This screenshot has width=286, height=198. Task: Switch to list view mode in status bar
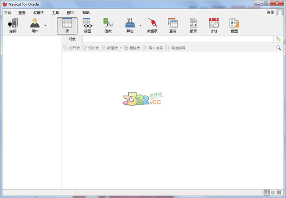click(267, 192)
